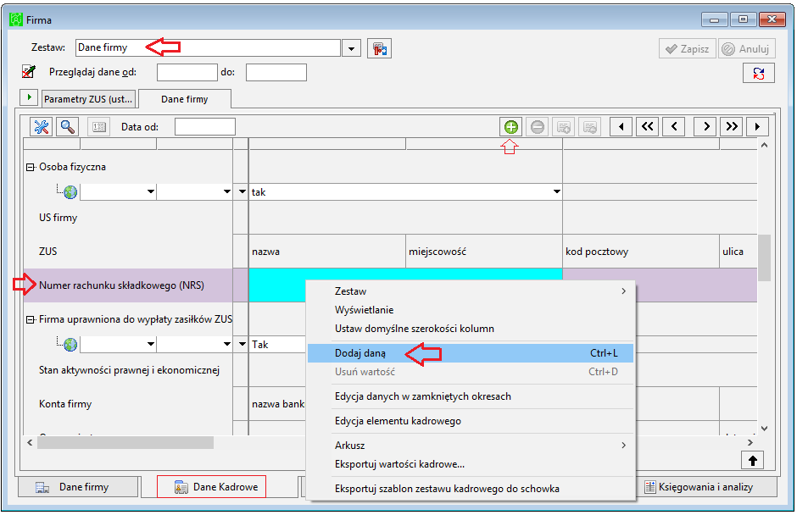This screenshot has height=515, width=797.
Task: Click the single-right next navigation button
Action: click(x=705, y=127)
